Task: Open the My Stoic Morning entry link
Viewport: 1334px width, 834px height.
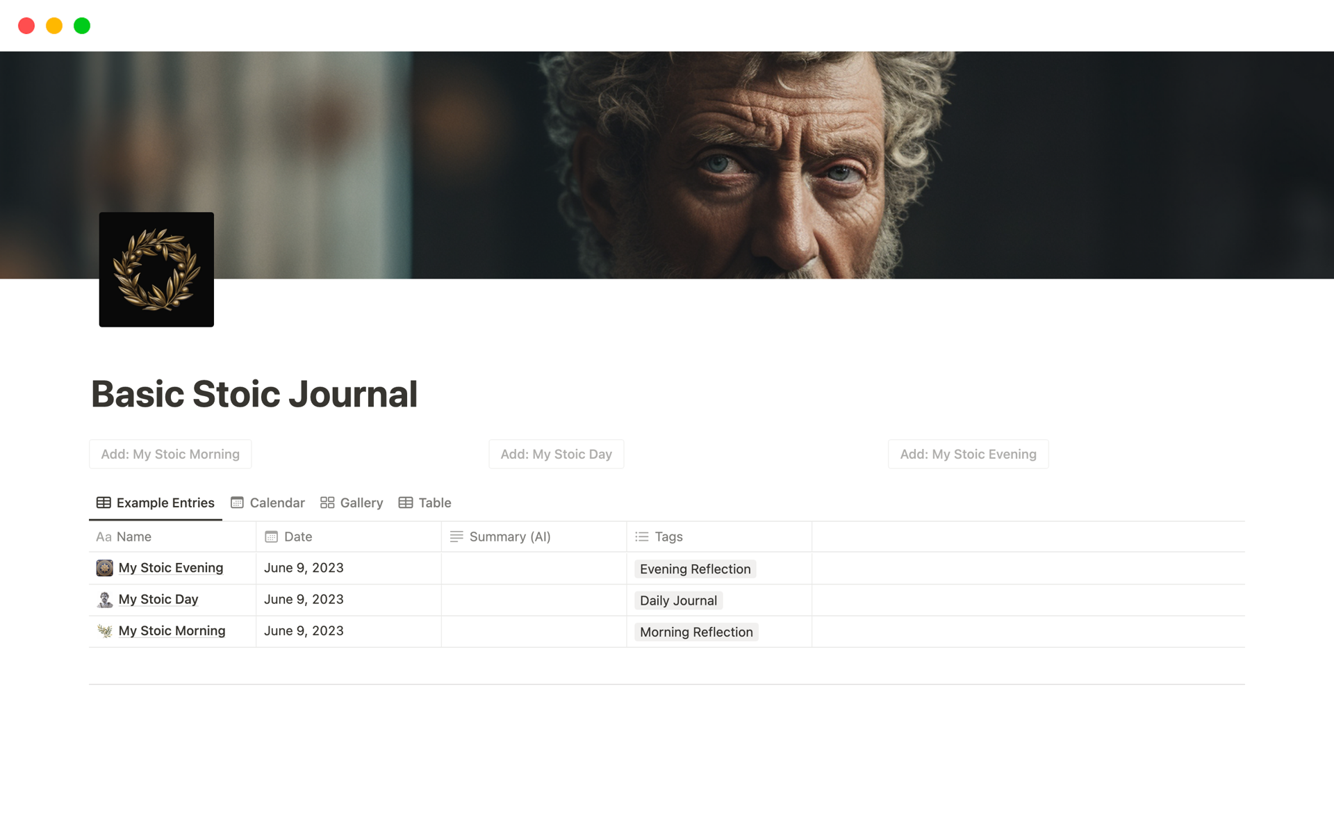Action: [x=172, y=631]
